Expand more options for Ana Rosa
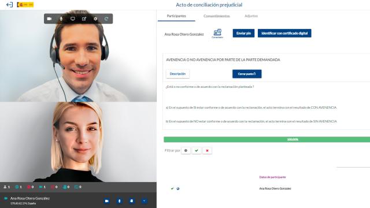This screenshot has width=370, height=208. [144, 201]
